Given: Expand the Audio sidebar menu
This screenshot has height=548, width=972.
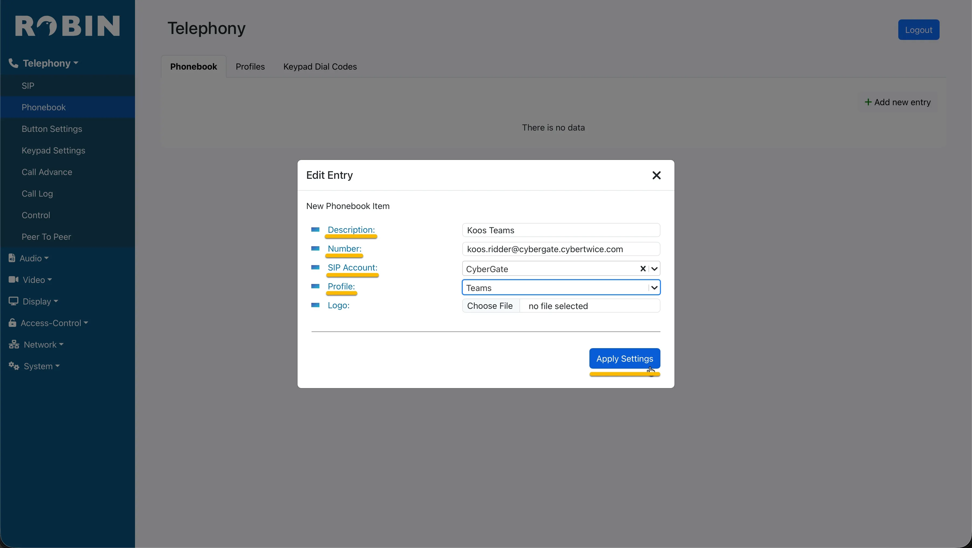Looking at the screenshot, I should [x=34, y=258].
